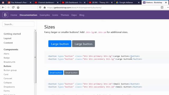Screen dimensions: 169x95
Task: Open the Badge docs link
Action: (x=7, y=58)
